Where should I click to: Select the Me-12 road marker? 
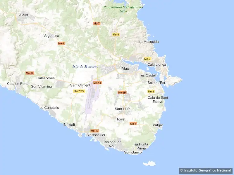30,73
